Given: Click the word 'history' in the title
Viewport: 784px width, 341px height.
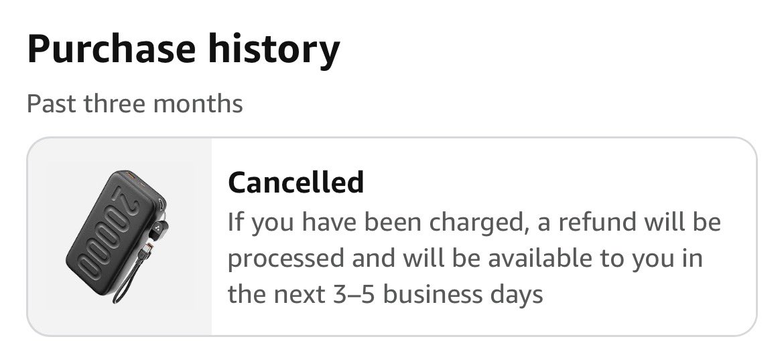Looking at the screenshot, I should [x=274, y=49].
